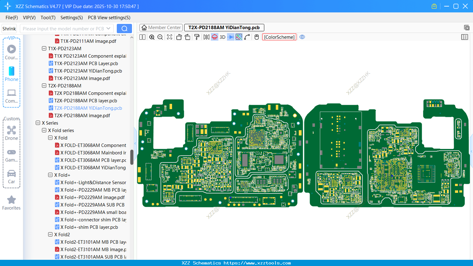
Task: Click the curved trace measurement icon
Action: pos(247,37)
